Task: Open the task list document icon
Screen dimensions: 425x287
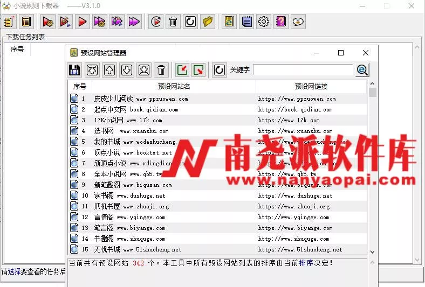Action: [x=26, y=22]
